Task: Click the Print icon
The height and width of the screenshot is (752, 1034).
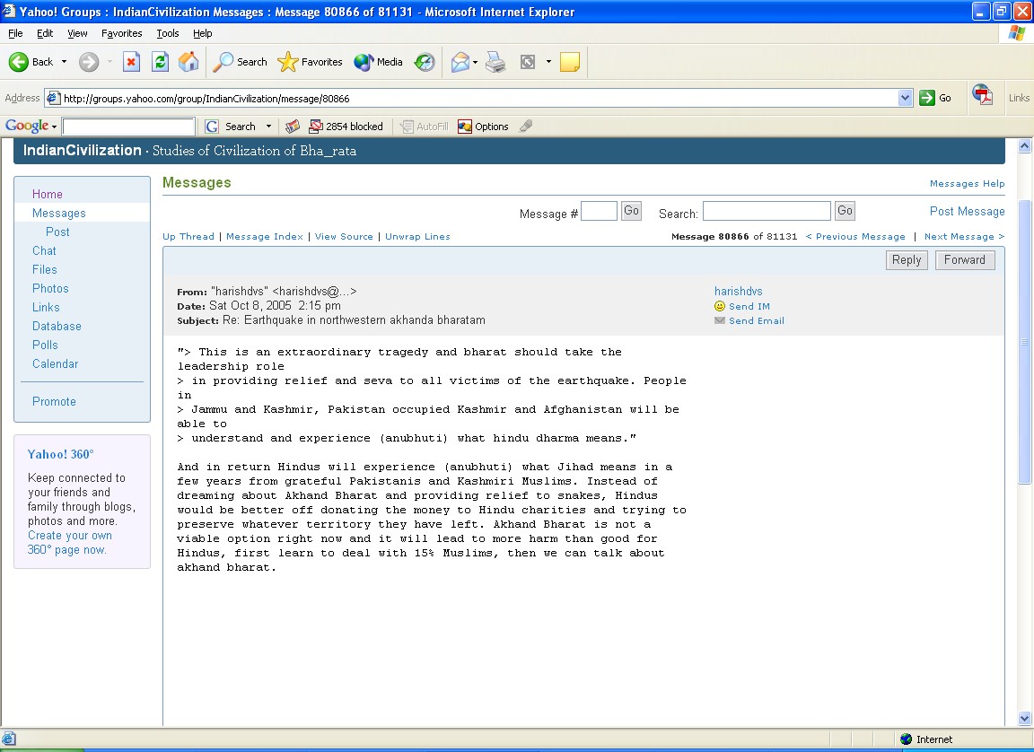Action: pyautogui.click(x=495, y=62)
